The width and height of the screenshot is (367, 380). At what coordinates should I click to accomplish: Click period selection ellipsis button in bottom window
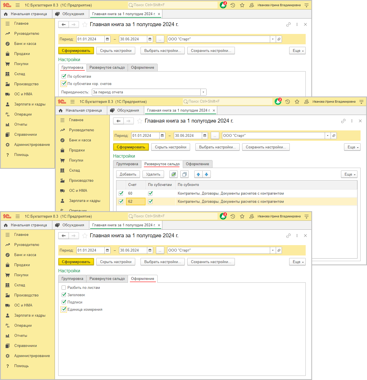pos(160,250)
